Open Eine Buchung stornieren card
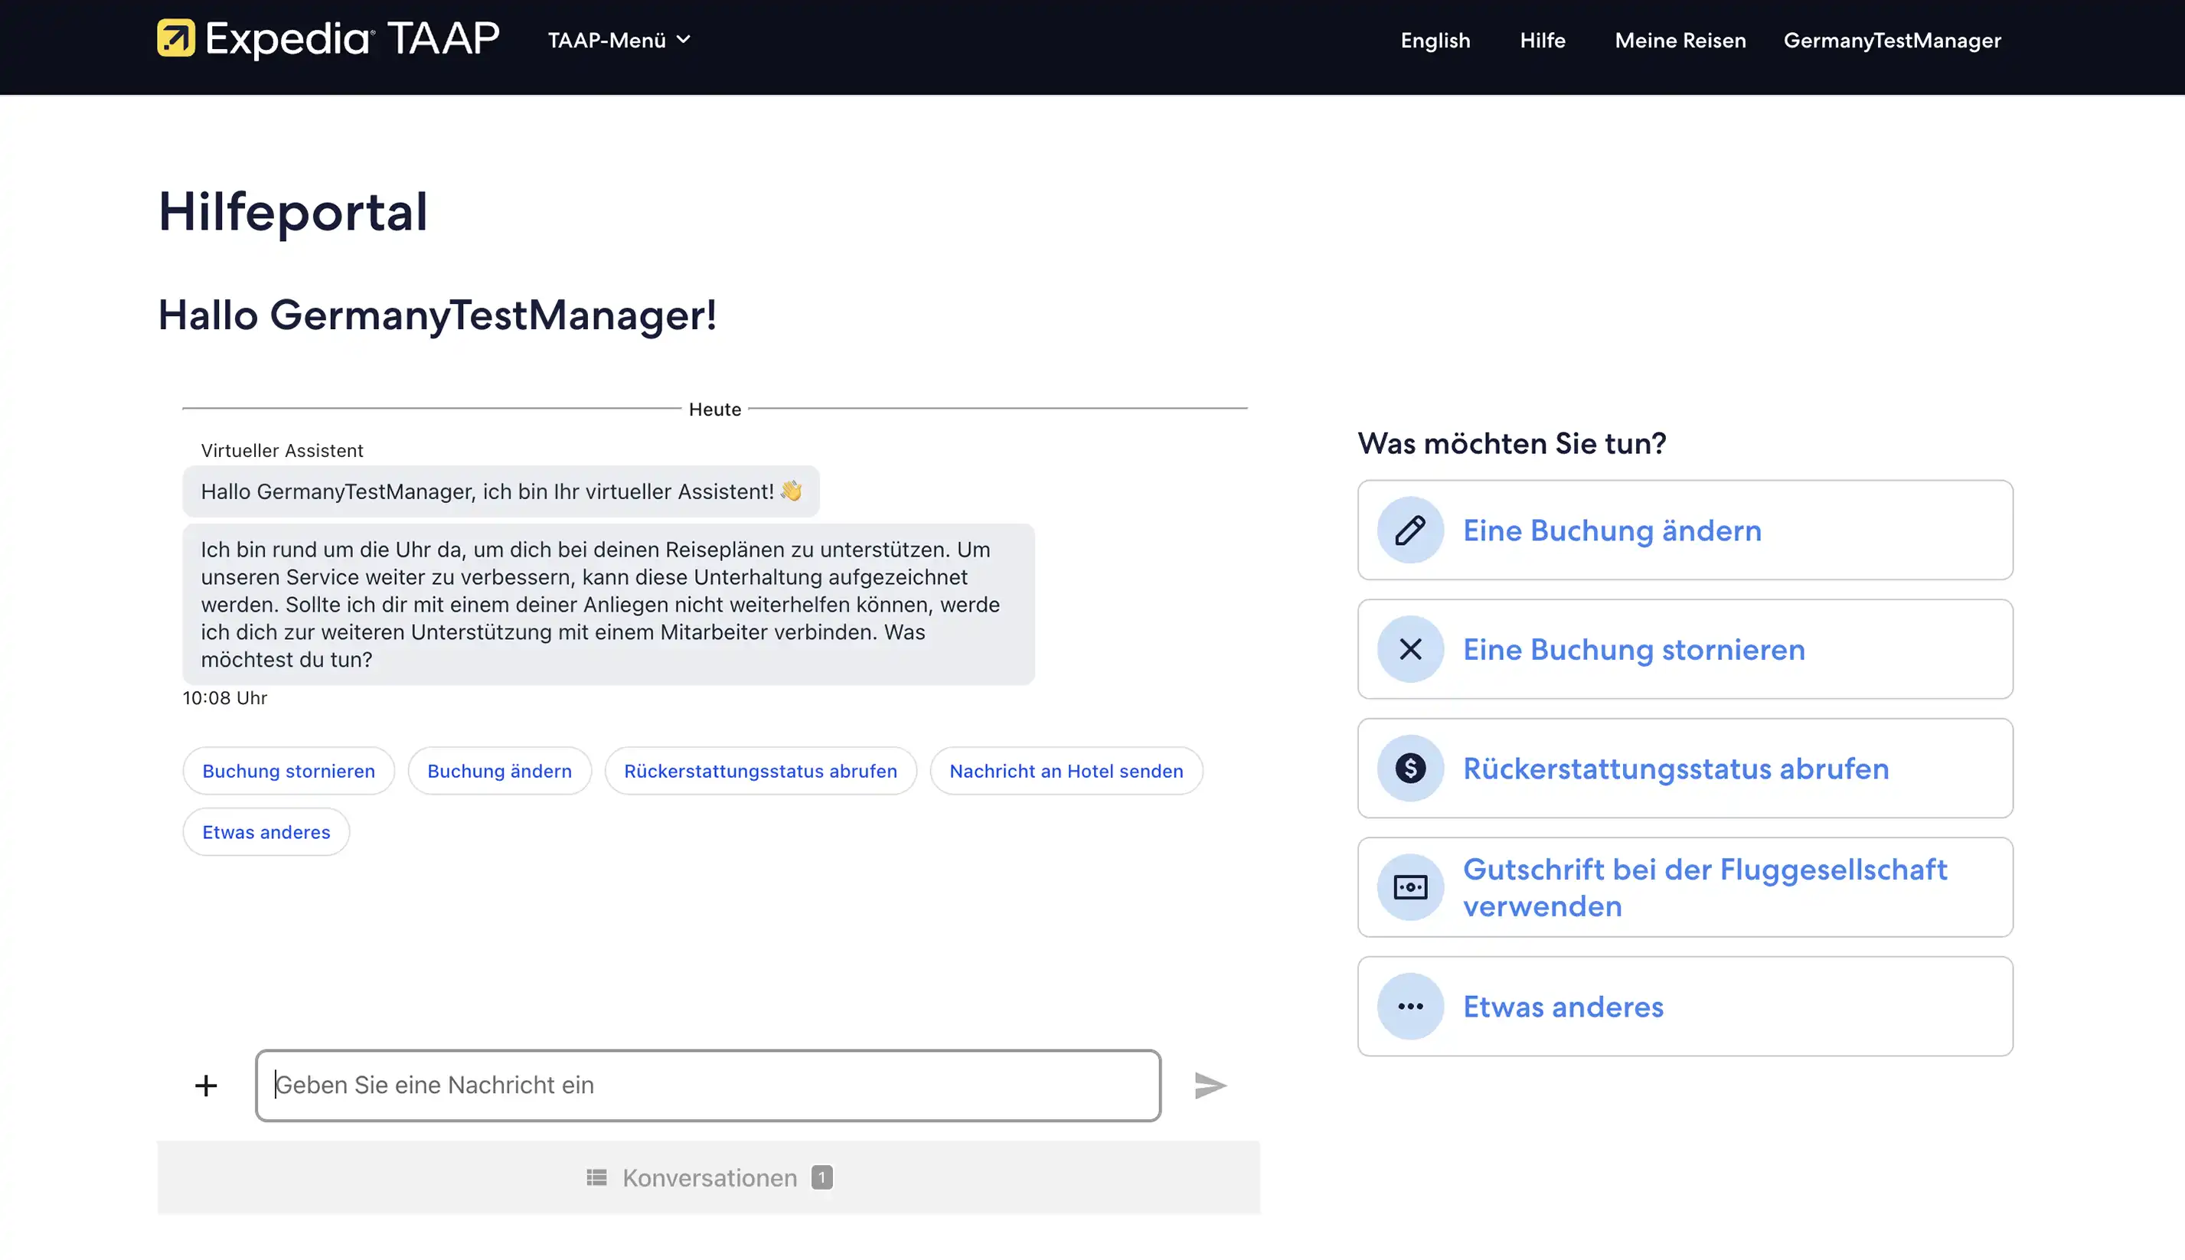Screen dimensions: 2185x1260 1685,649
